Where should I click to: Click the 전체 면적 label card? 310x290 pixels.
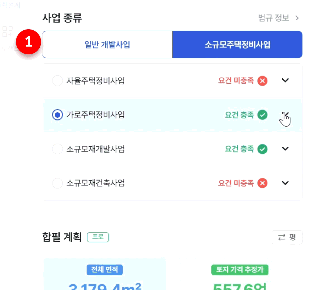tap(105, 270)
